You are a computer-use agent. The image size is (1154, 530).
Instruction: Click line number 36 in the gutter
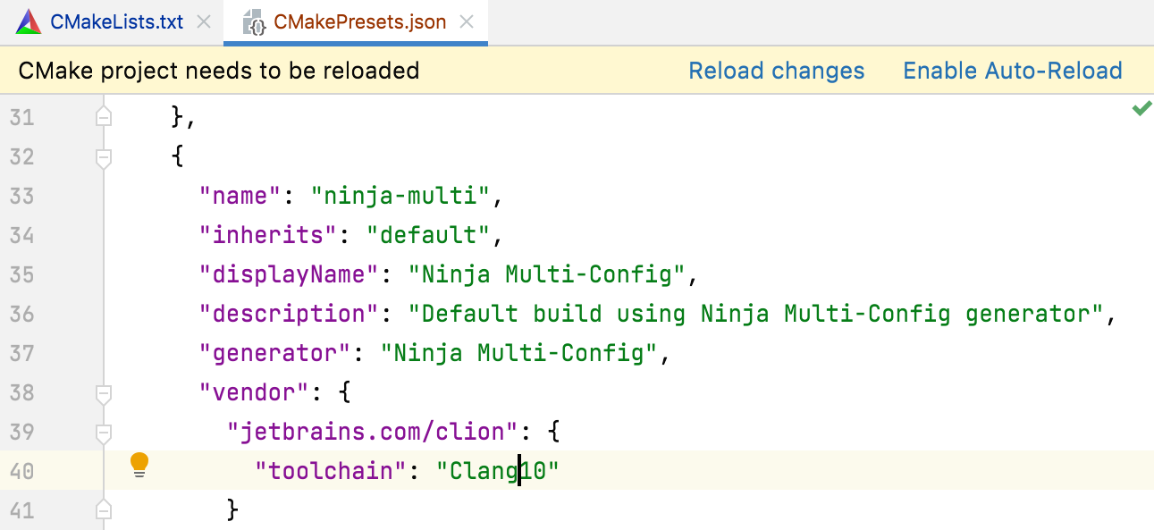(23, 314)
